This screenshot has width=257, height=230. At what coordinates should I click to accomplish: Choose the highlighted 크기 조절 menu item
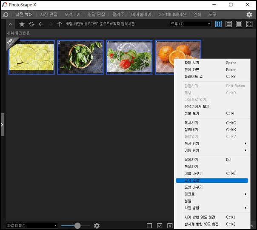(x=212, y=181)
